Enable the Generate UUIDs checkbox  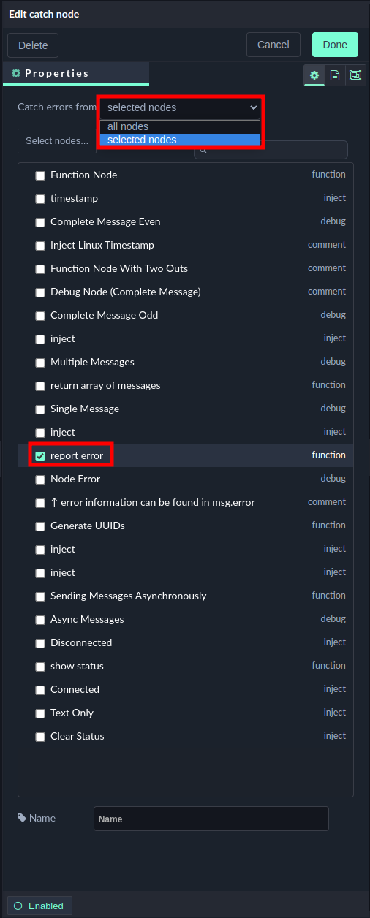[40, 526]
